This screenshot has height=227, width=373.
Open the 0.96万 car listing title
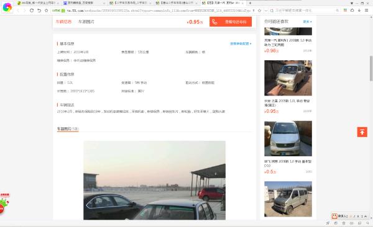[288, 43]
